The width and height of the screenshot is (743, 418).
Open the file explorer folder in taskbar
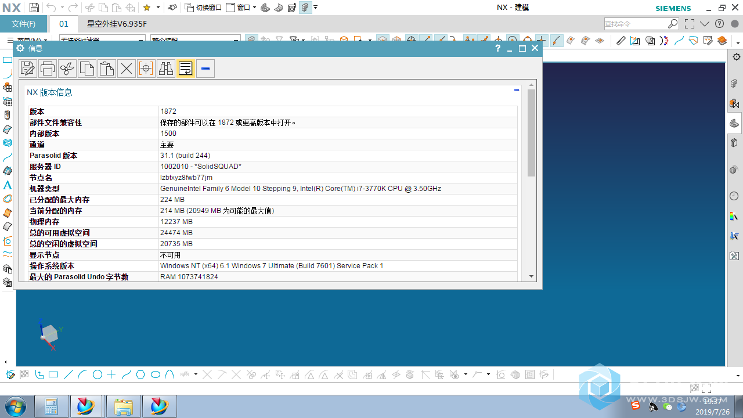124,406
